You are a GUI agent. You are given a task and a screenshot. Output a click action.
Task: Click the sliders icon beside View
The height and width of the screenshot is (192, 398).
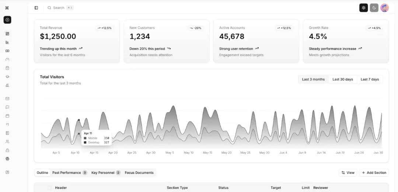343,173
